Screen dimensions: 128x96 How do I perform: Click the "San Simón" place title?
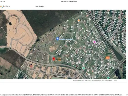(39, 6)
